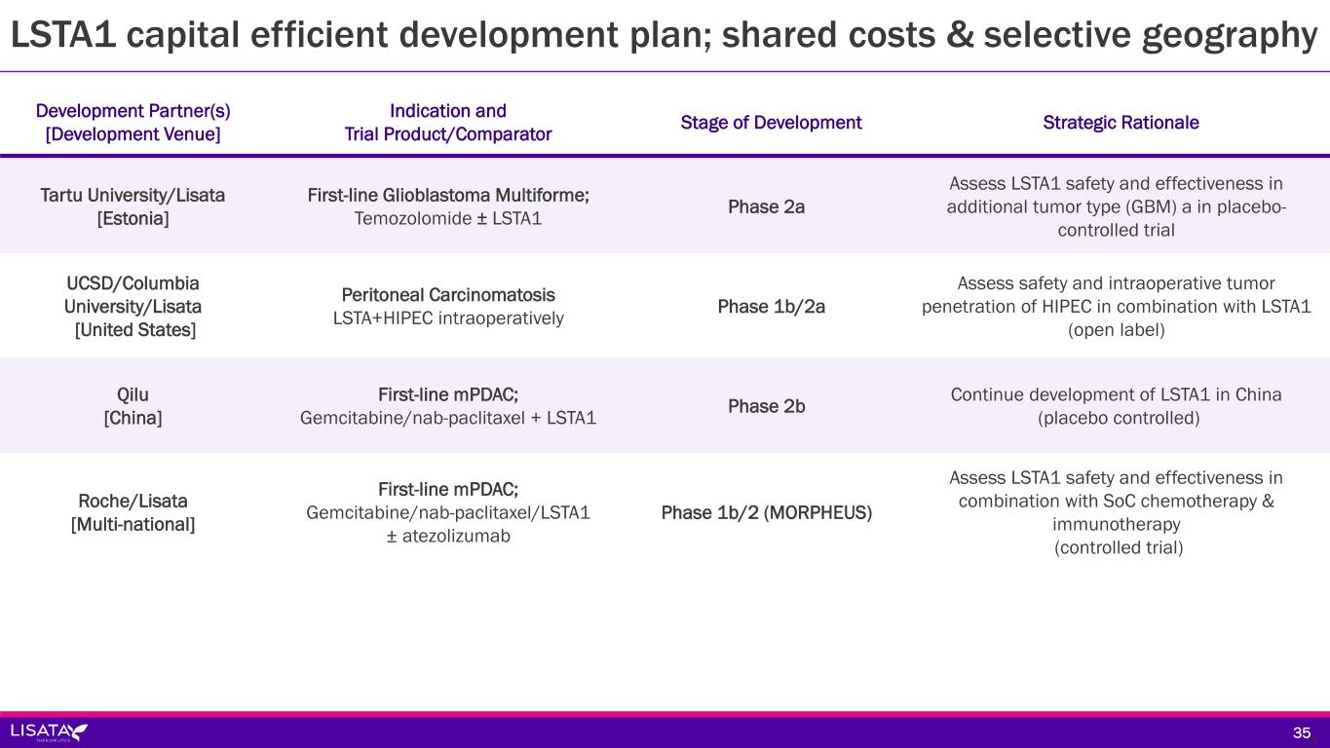1330x748 pixels.
Task: Click the UCSD/Columbia University/Lisata partner cell
Action: [133, 307]
